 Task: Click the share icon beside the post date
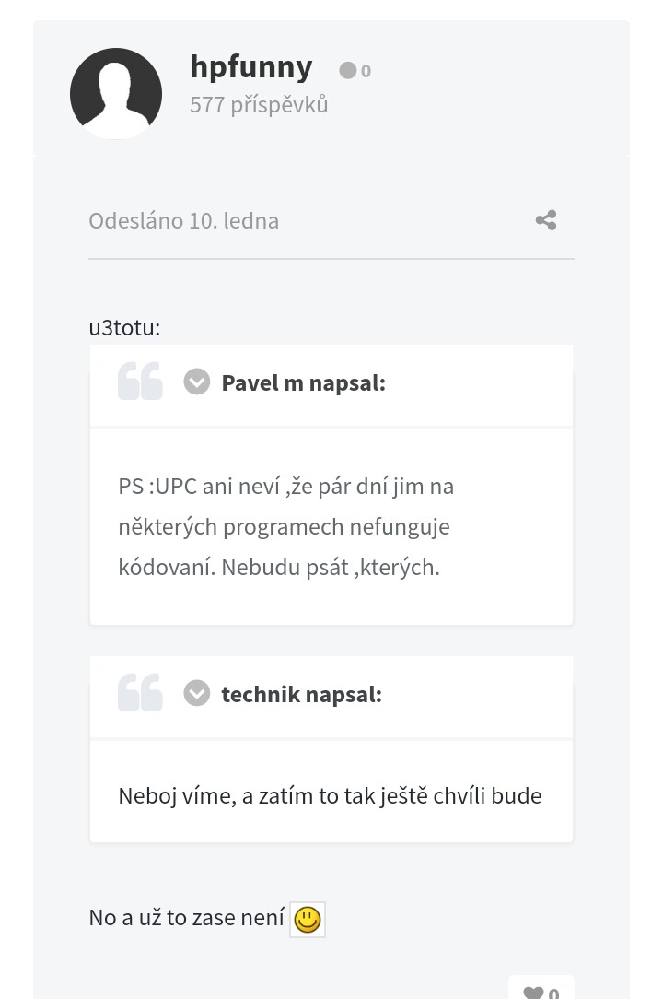point(546,220)
